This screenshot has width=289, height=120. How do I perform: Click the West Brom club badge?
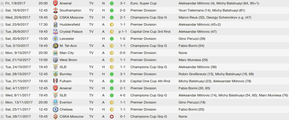click(x=55, y=60)
